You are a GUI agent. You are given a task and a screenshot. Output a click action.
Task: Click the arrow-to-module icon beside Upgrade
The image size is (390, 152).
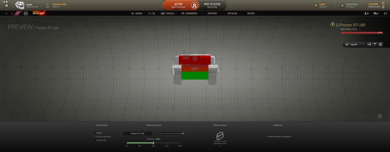point(369,44)
